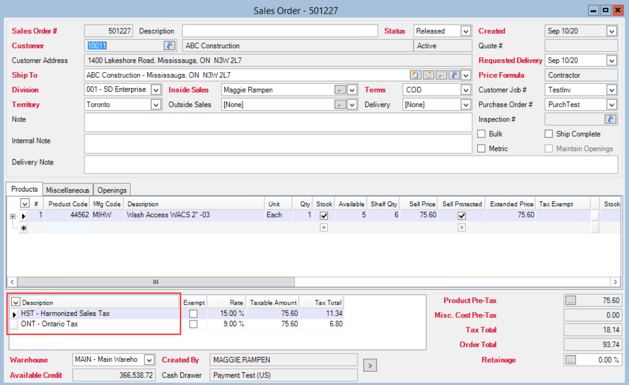Click the products grid horizontal scrollbar thumb
This screenshot has height=385, width=629.
tap(156, 282)
